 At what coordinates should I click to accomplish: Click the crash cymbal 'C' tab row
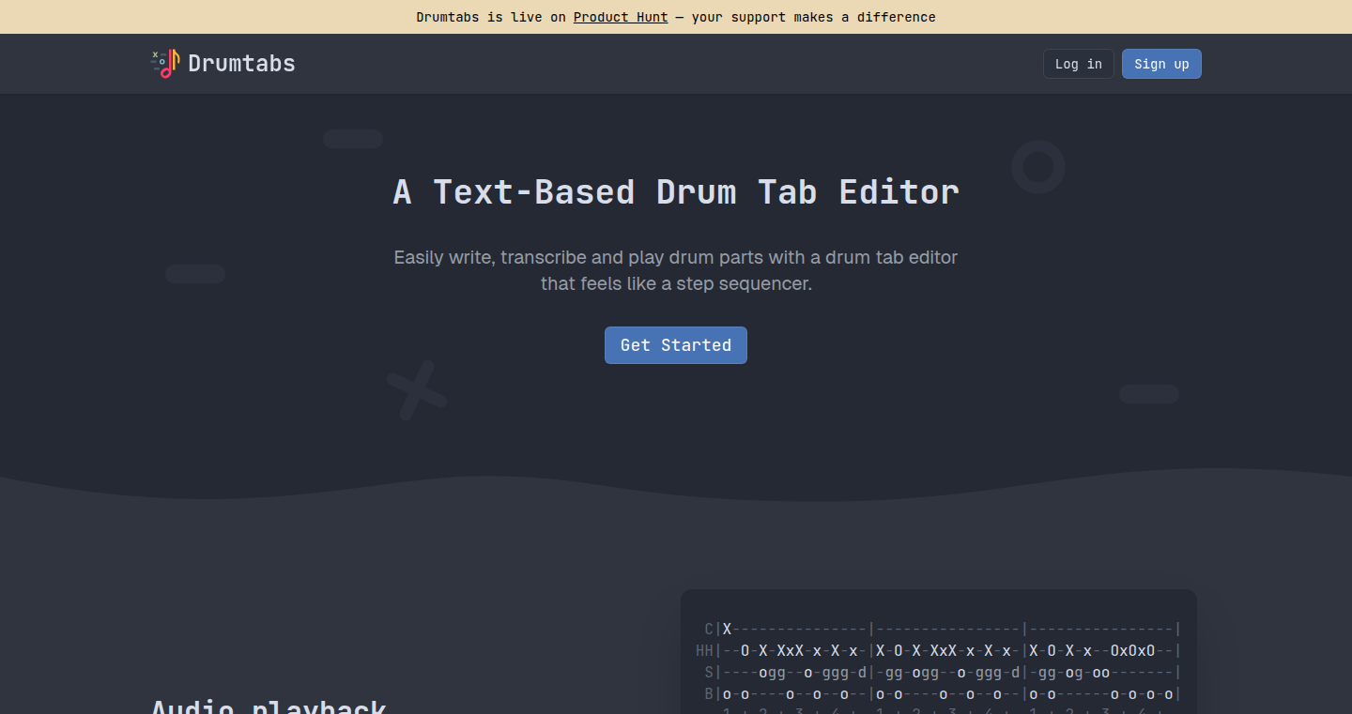click(943, 629)
